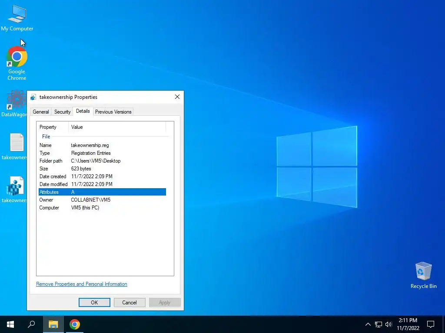Select the Owner row COLLABNET\VM5
Image resolution: width=445 pixels, height=333 pixels.
coord(102,200)
